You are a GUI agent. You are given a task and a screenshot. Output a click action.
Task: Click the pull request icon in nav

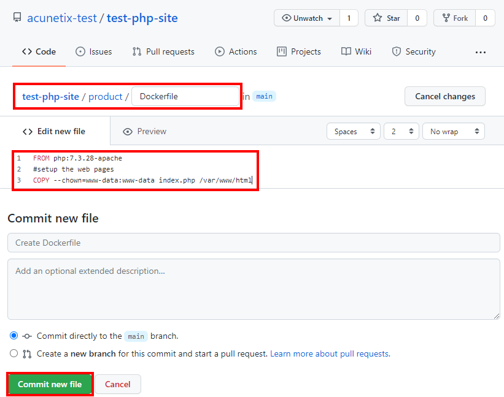[137, 51]
